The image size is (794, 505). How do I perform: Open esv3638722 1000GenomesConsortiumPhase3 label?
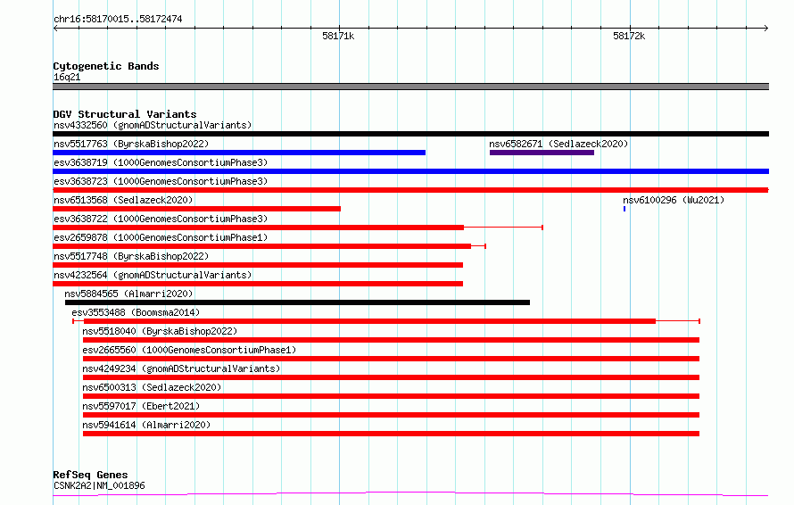click(x=161, y=219)
